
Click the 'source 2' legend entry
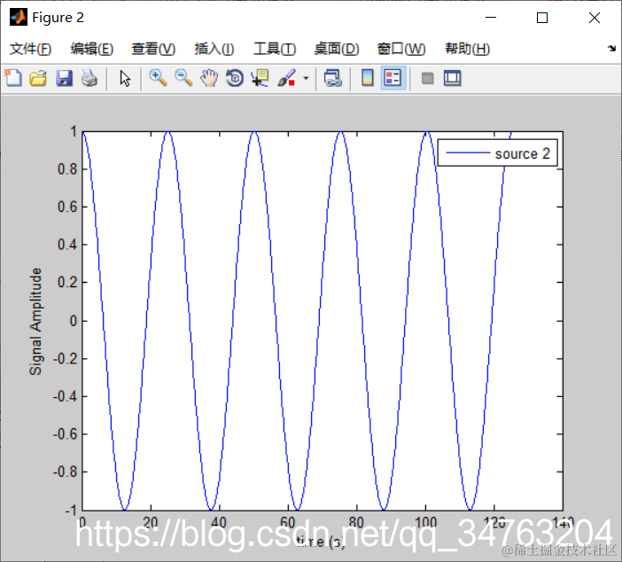[497, 153]
